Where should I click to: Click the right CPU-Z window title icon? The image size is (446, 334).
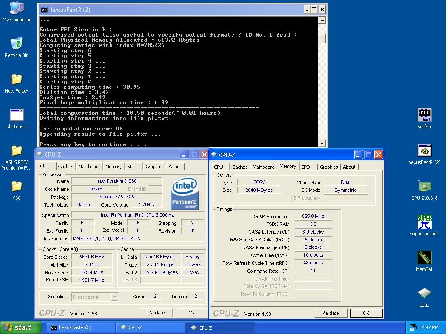point(214,154)
